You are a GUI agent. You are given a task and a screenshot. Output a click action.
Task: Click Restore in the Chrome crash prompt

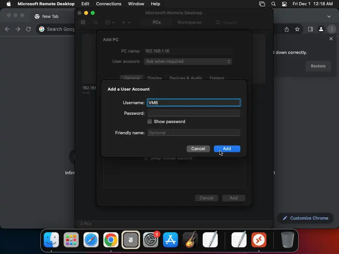click(x=318, y=66)
